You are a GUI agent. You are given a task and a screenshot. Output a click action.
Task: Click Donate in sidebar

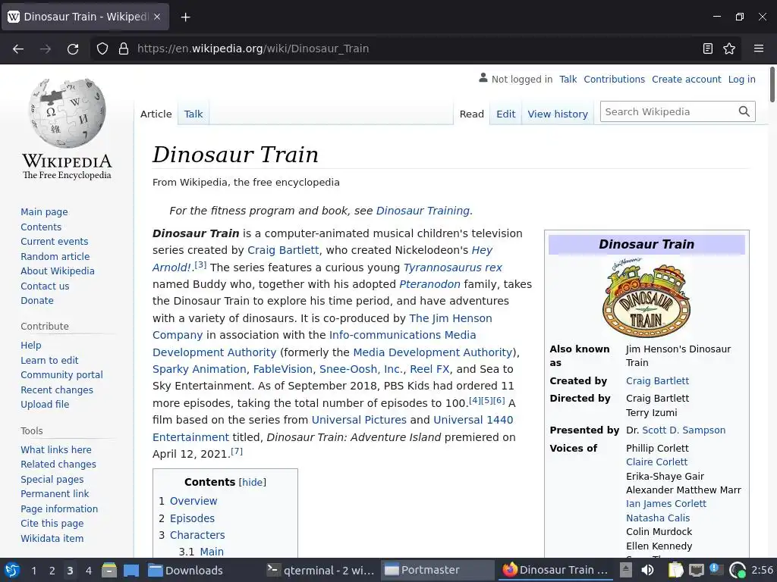[36, 300]
